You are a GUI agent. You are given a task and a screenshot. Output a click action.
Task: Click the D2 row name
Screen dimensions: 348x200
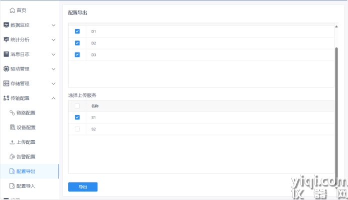tap(94, 43)
